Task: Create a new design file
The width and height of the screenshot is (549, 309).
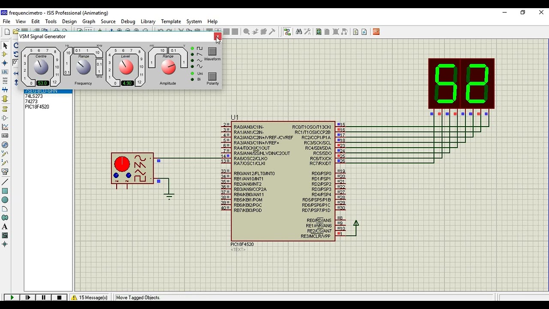Action: point(7,32)
